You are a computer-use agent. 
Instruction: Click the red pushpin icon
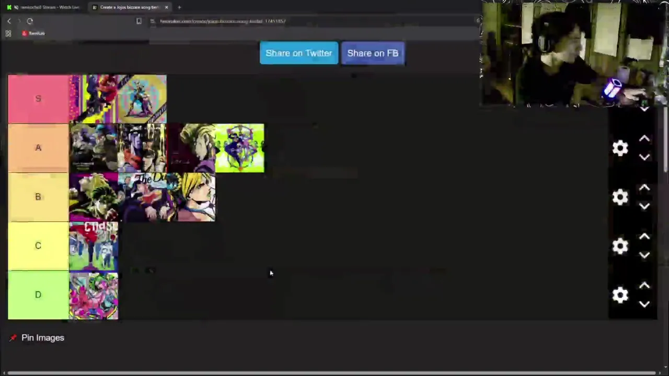[x=13, y=338]
